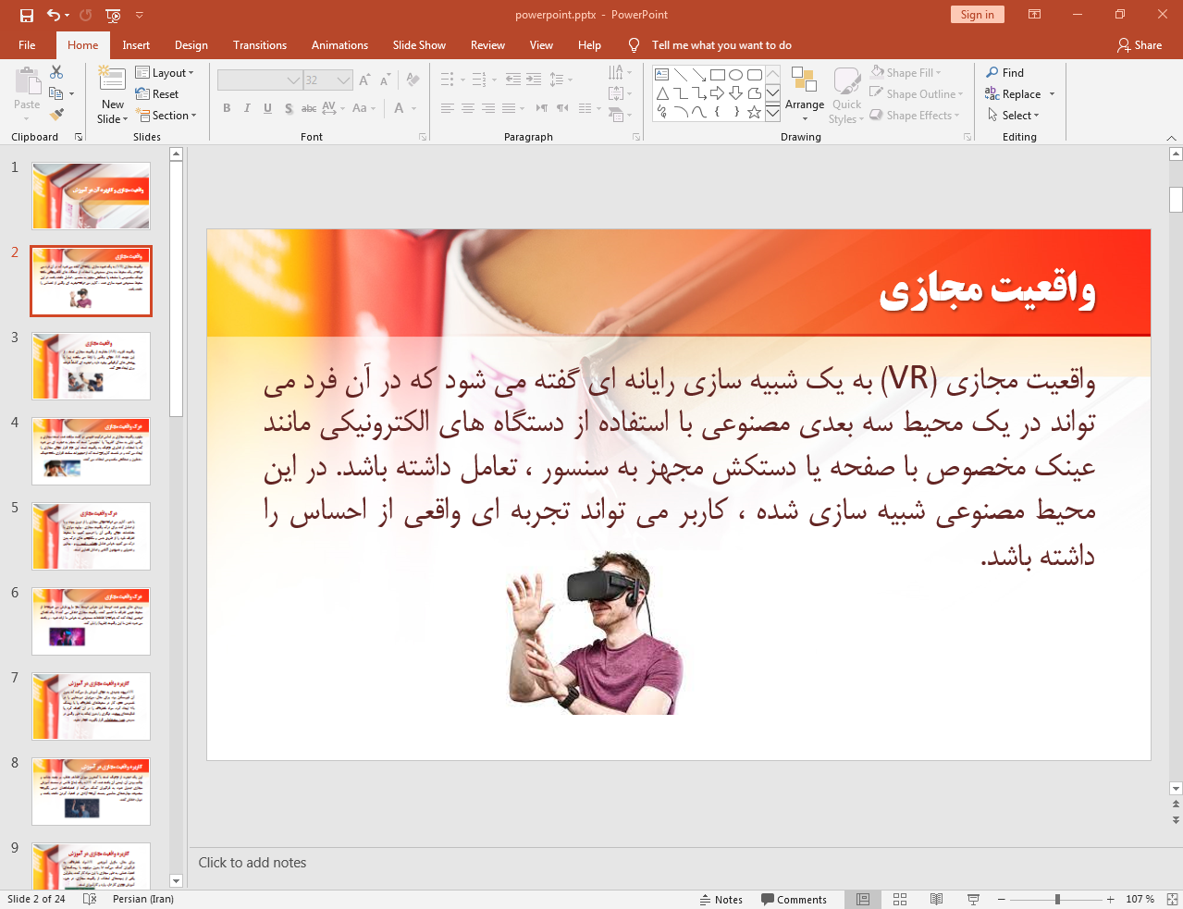Click the spell check icon in status bar

tap(90, 899)
